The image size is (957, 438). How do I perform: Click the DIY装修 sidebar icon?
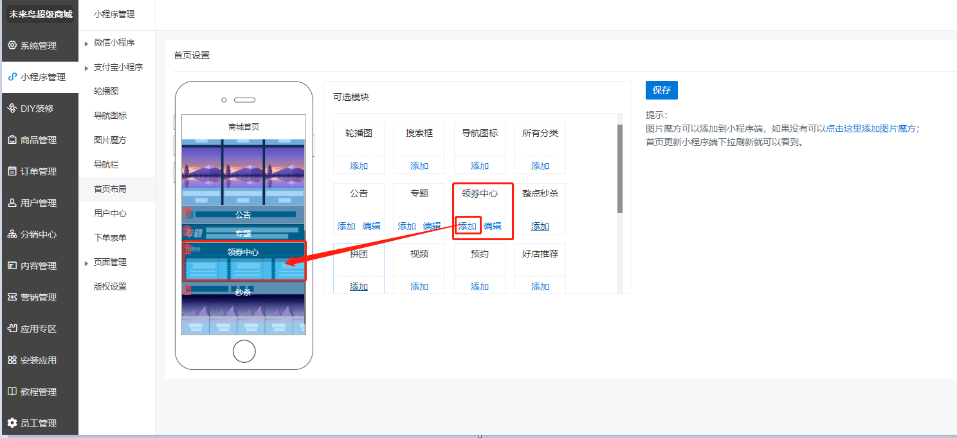pyautogui.click(x=12, y=109)
